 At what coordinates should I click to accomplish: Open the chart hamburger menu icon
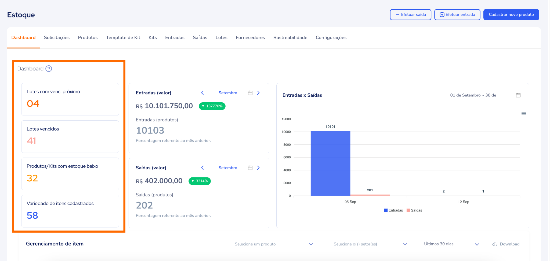tap(523, 114)
